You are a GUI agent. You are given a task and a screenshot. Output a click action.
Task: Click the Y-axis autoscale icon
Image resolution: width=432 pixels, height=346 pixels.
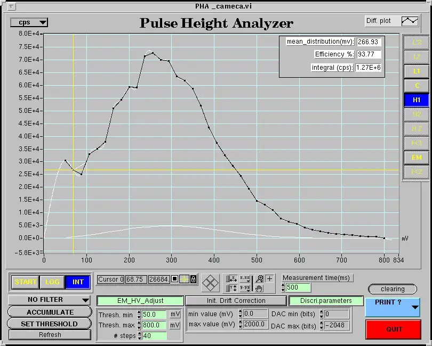231,288
